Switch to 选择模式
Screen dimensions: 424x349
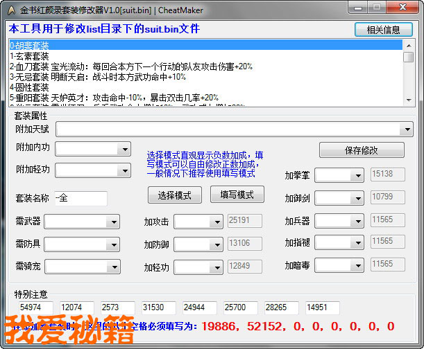[x=174, y=195]
